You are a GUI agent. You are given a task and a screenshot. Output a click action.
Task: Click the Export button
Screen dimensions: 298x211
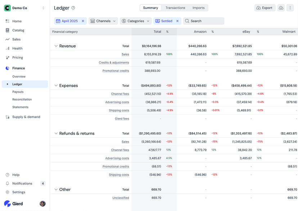coord(265,8)
